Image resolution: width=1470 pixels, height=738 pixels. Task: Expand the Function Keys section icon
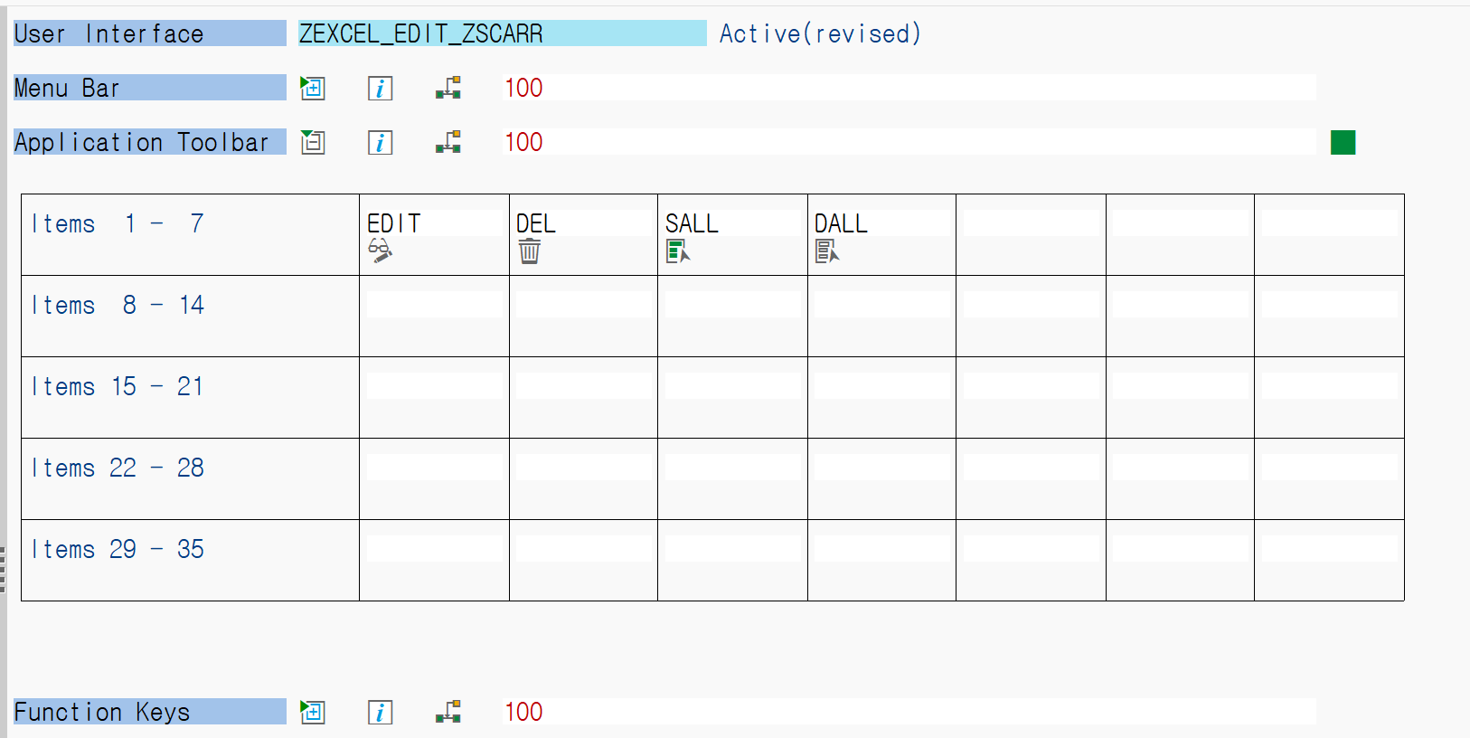pyautogui.click(x=313, y=712)
